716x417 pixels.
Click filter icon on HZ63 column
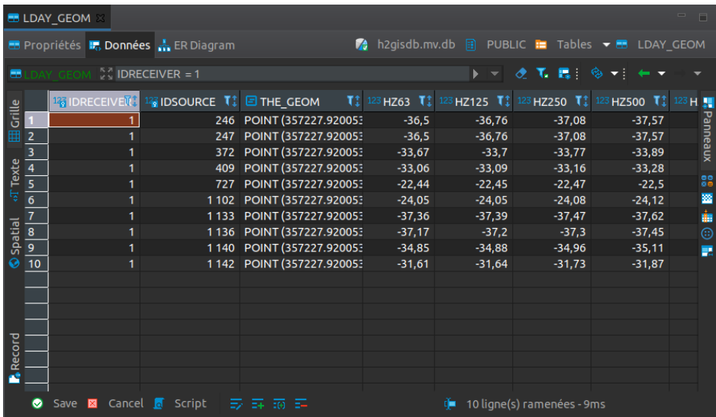pos(422,101)
